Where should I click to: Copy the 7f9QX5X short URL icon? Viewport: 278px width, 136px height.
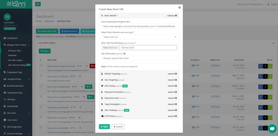pyautogui.click(x=80, y=76)
